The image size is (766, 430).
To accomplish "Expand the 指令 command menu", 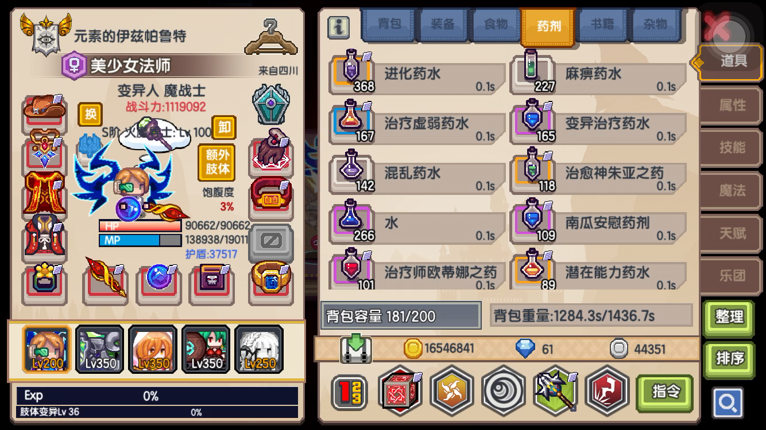I will pos(666,392).
